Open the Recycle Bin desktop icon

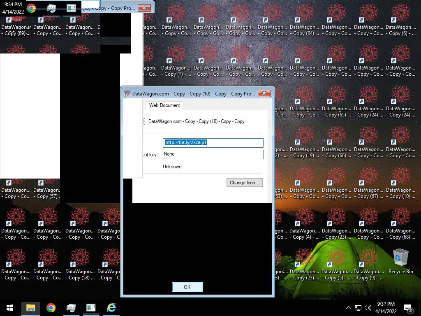point(400,261)
